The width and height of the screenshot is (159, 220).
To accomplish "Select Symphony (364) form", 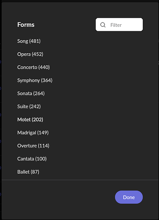I will [x=35, y=81].
